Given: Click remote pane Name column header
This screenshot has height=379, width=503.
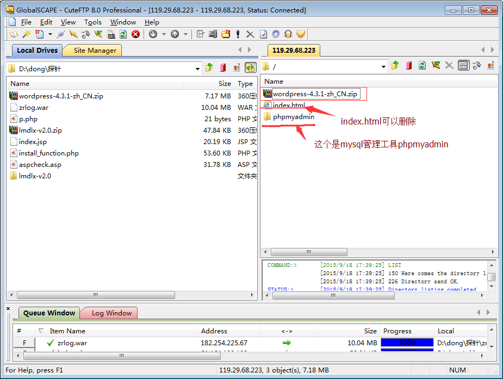Looking at the screenshot, I should (349, 82).
